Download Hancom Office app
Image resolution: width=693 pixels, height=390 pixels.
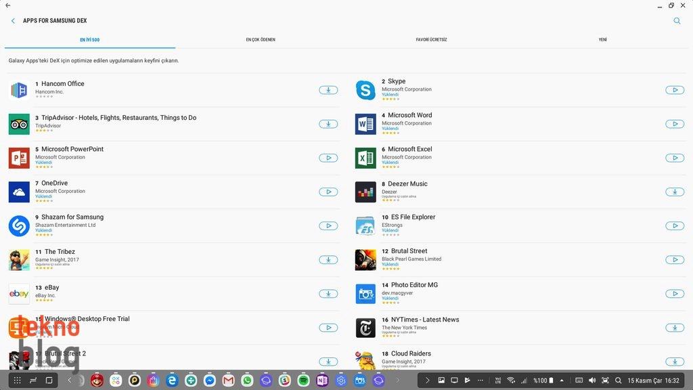[x=328, y=90]
